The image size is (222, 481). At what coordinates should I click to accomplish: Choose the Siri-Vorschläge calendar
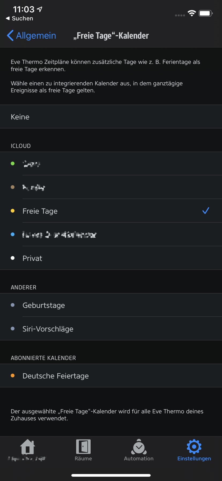(111, 329)
